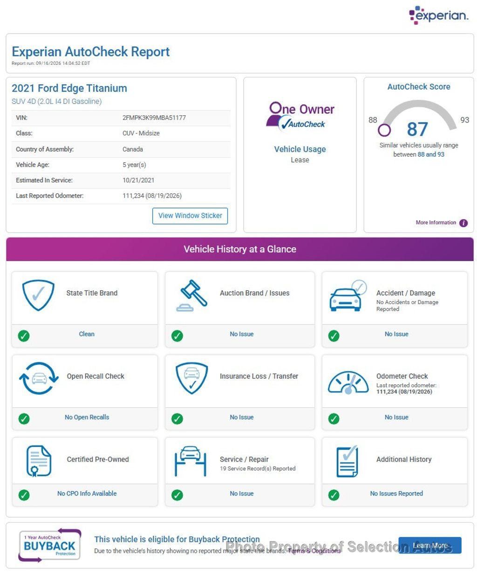Click green checkmark in Insurance Loss card
477x572 pixels.
click(177, 419)
